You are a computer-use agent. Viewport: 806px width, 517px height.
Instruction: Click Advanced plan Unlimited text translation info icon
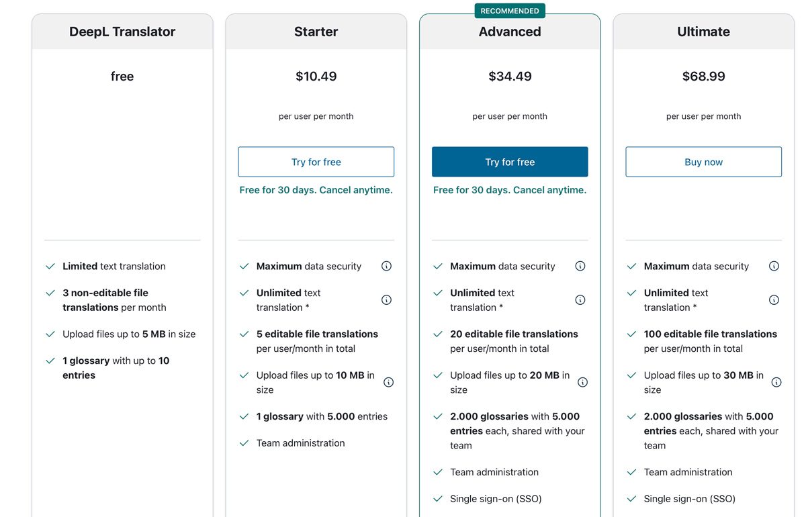tap(580, 299)
